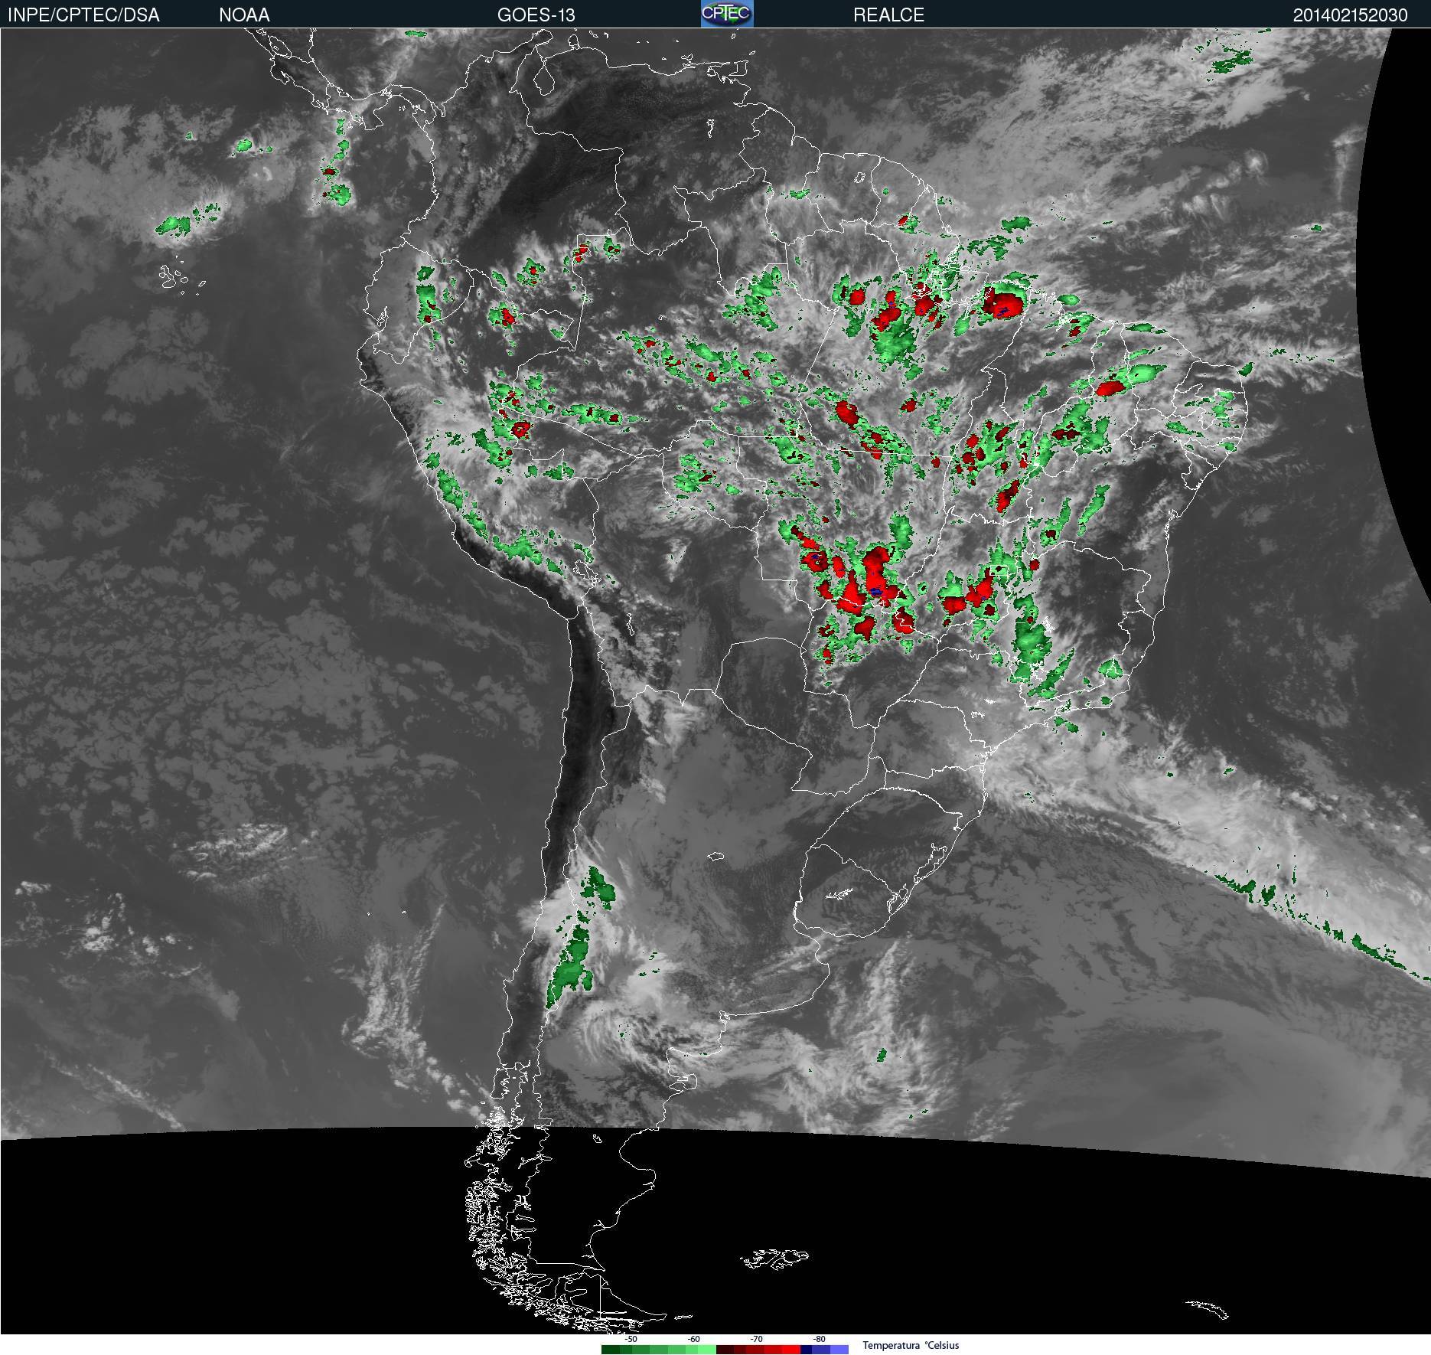Screen dimensions: 1431x1355
Task: Click the -60 legend tick label
Action: pyautogui.click(x=694, y=1339)
